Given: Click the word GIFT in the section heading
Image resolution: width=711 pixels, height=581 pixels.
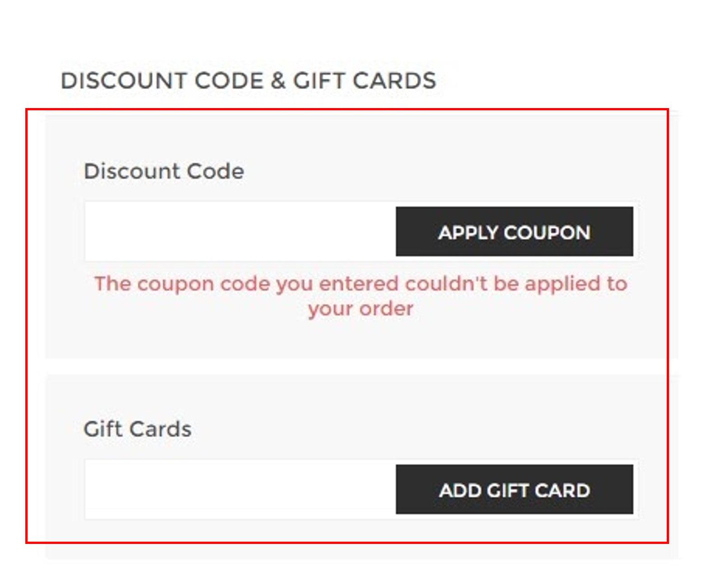Looking at the screenshot, I should pyautogui.click(x=320, y=81).
